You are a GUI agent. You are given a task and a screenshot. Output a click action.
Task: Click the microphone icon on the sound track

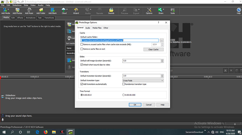pos(3,120)
